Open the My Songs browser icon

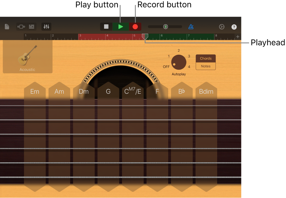point(6,27)
